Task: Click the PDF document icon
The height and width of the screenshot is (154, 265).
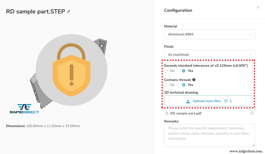Action: [x=167, y=113]
